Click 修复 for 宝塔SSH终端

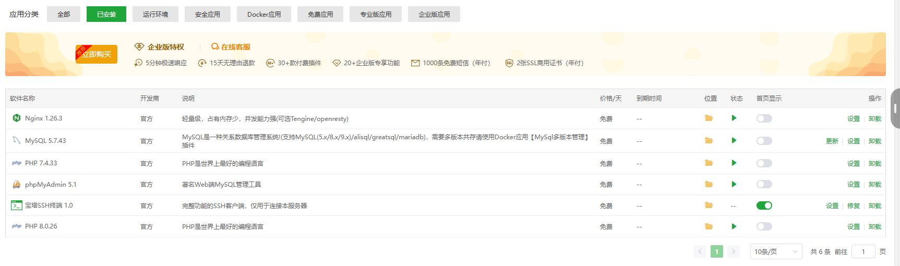pyautogui.click(x=854, y=206)
